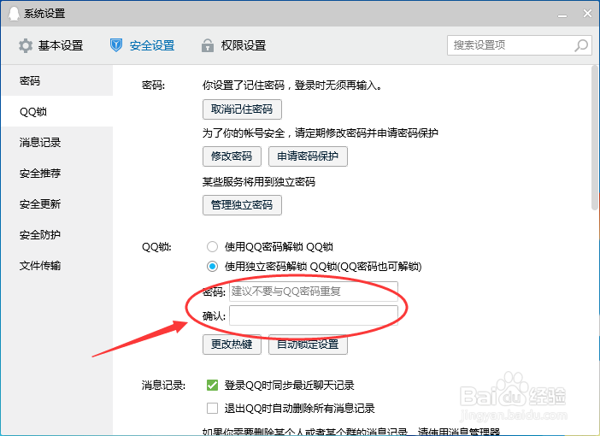Select 使用独立密码解锁 QQ锁 radio button
600x436 pixels.
212,266
